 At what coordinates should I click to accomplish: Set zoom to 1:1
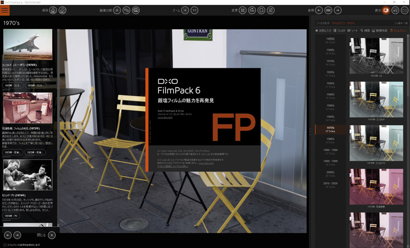pos(195,10)
